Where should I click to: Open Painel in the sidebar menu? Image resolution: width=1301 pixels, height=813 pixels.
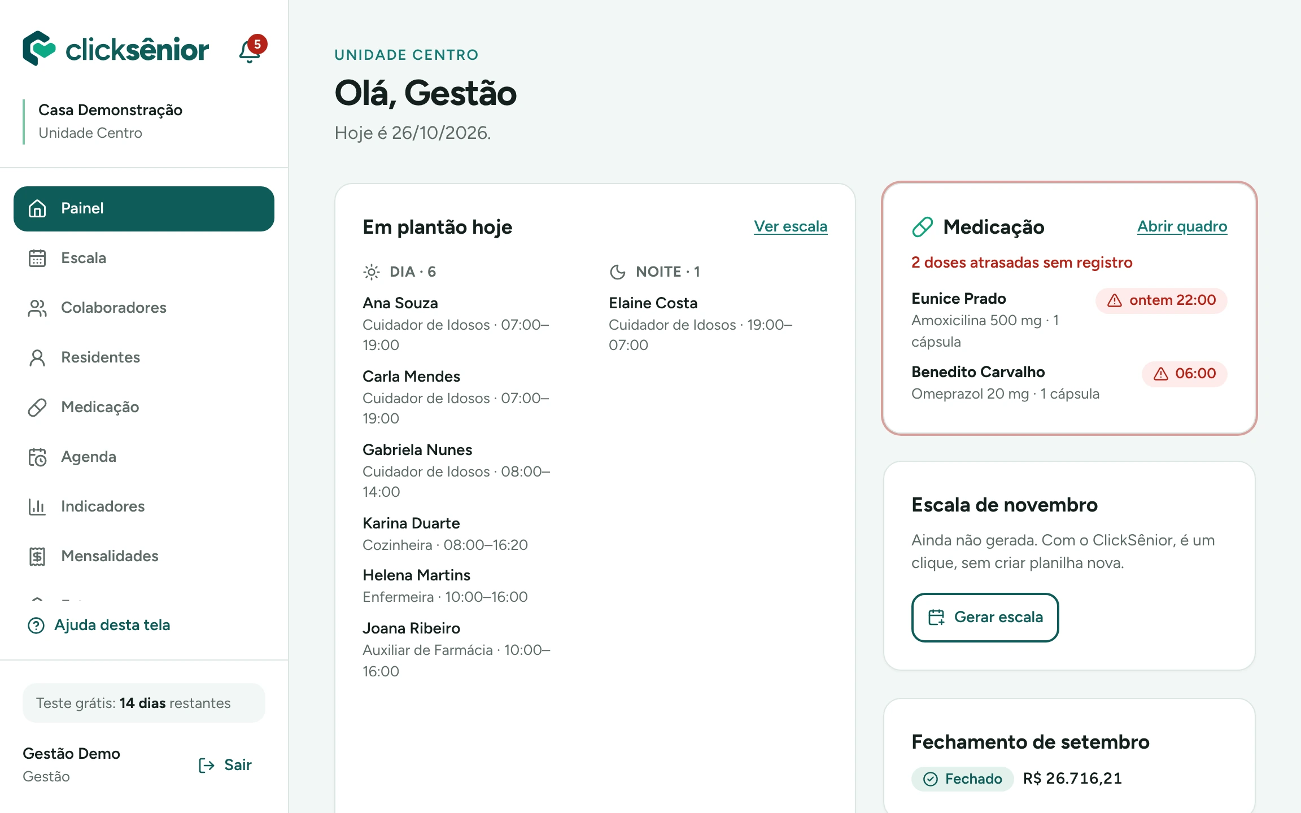pyautogui.click(x=144, y=209)
